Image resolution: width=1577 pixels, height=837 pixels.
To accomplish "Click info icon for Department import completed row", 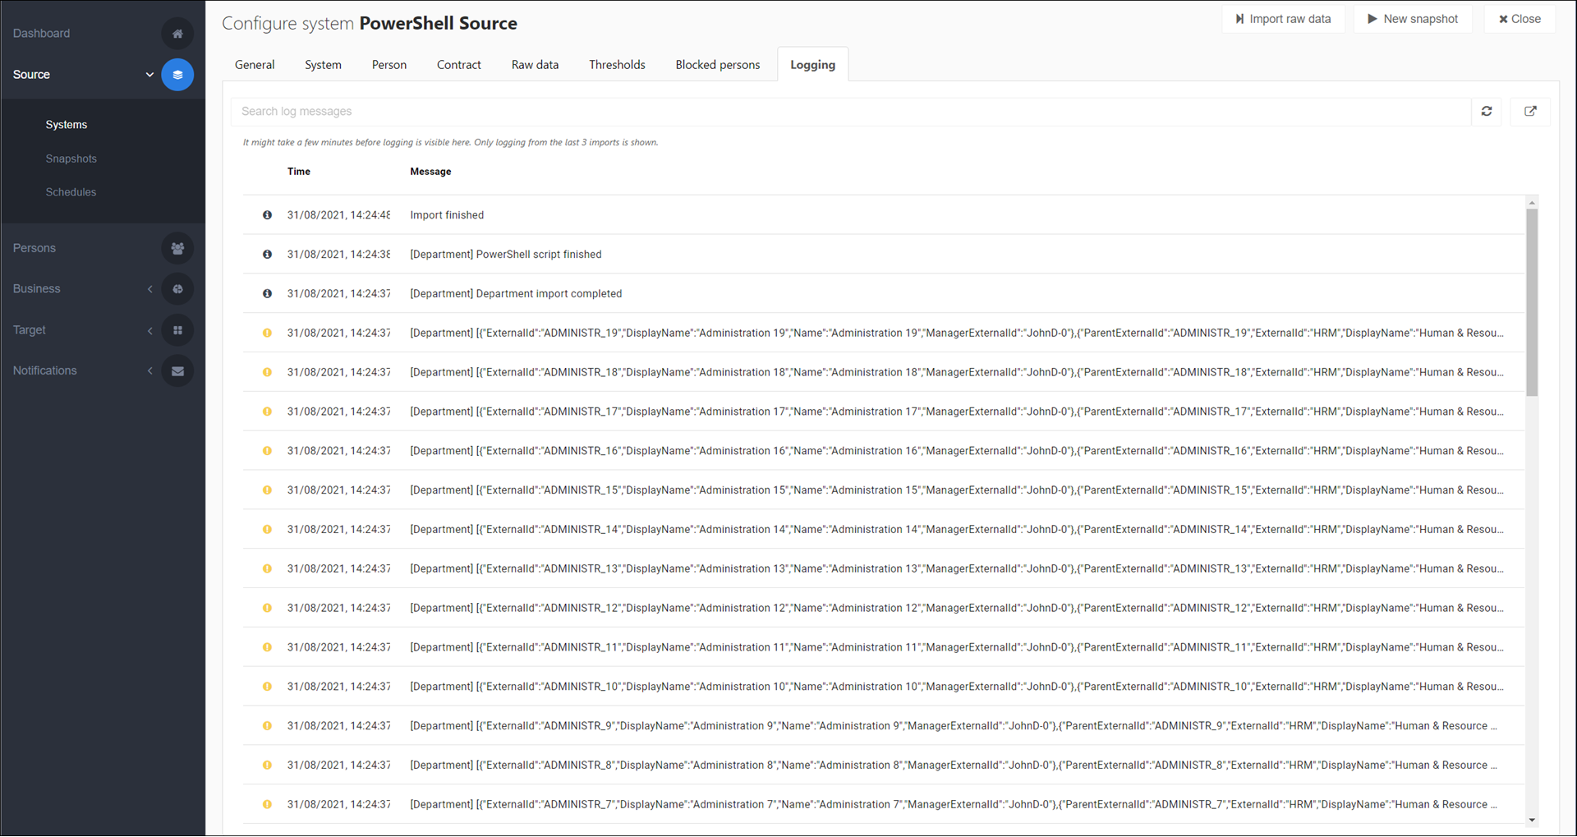I will click(267, 293).
